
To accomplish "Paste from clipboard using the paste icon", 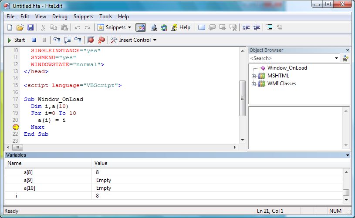I will [64, 27].
